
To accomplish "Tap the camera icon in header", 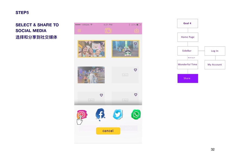I will click(108, 30).
